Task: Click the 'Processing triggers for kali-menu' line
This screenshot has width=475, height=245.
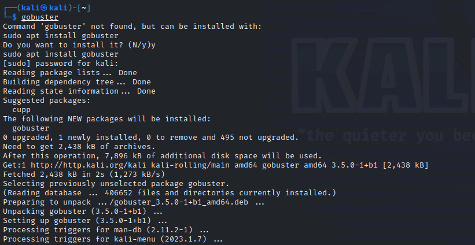Action: (113, 239)
